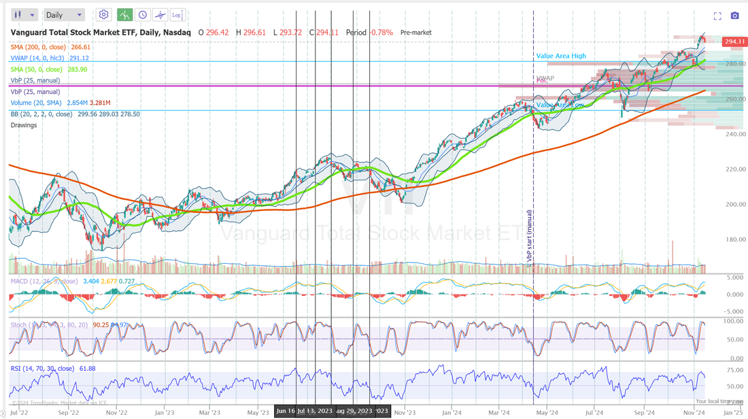This screenshot has height=419, width=748.
Task: Click the Jun 16 date marker label
Action: [x=286, y=411]
